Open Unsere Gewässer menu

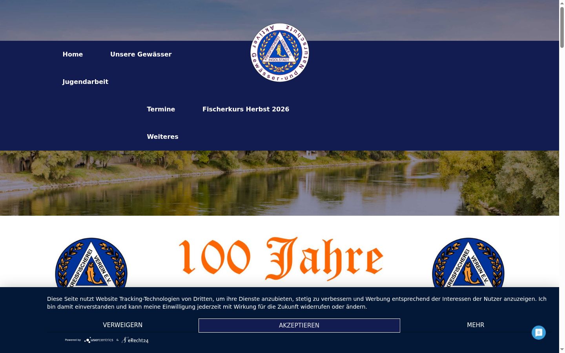pyautogui.click(x=141, y=54)
